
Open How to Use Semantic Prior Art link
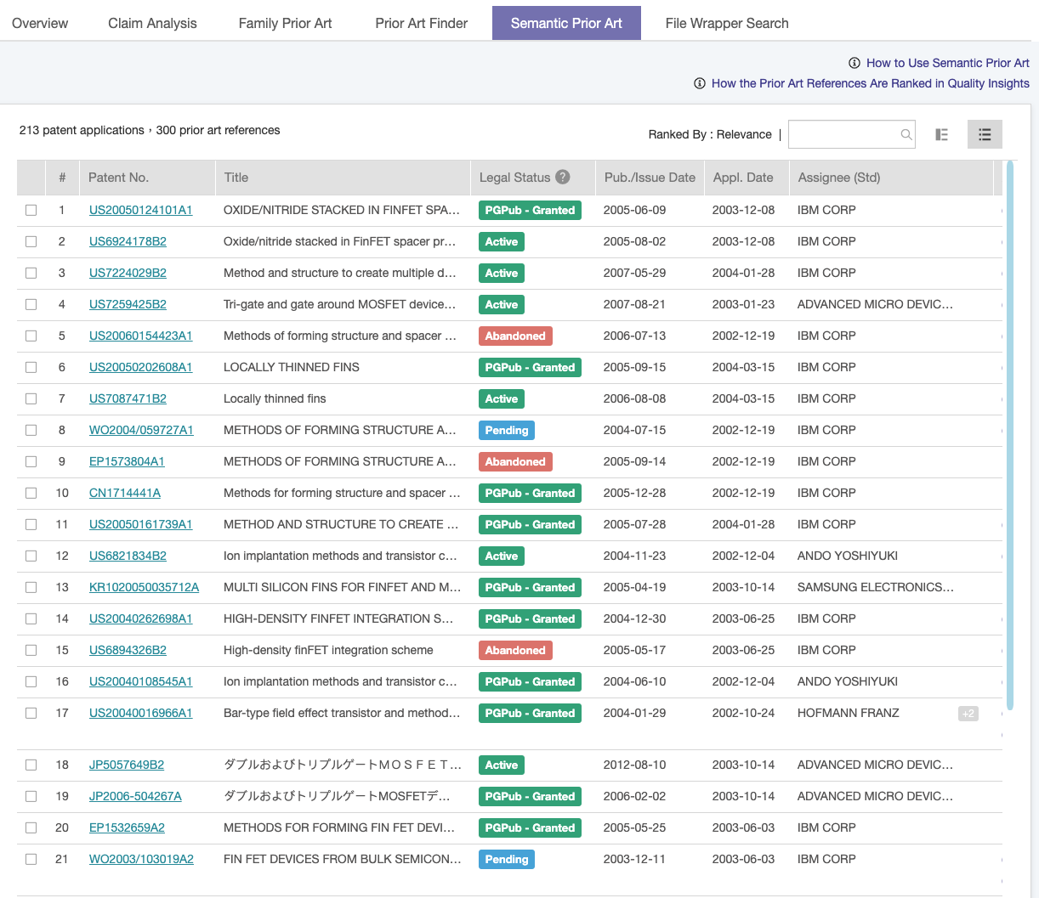click(948, 63)
